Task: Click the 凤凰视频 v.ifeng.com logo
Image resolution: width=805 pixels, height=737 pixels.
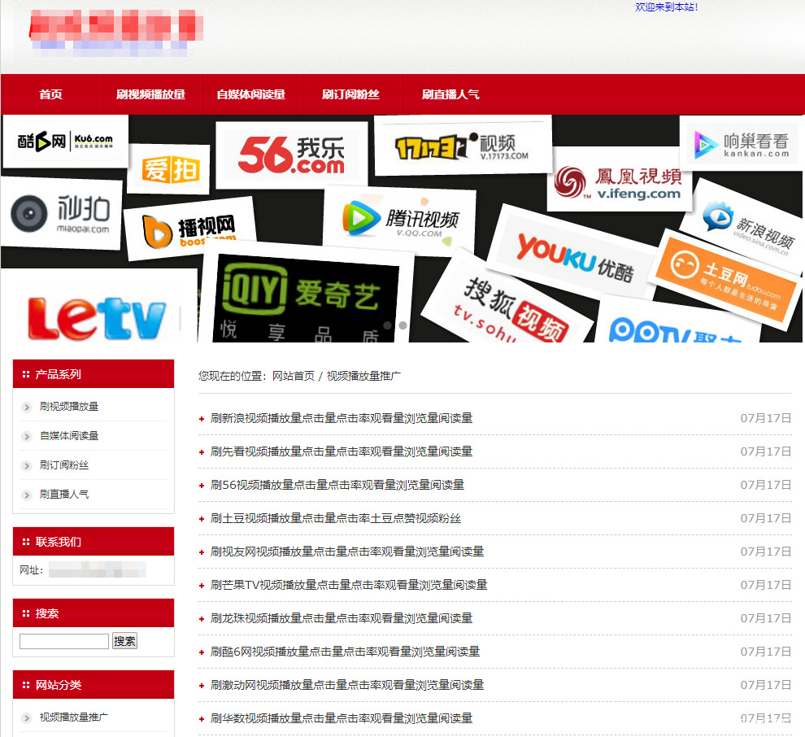Action: [x=619, y=183]
